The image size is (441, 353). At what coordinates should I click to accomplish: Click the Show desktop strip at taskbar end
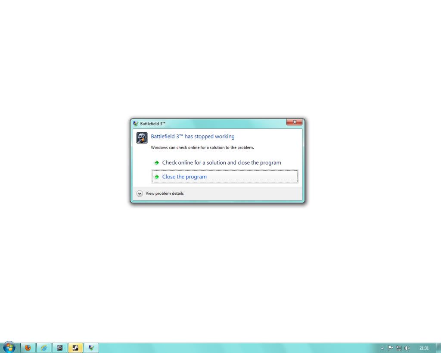pyautogui.click(x=438, y=348)
